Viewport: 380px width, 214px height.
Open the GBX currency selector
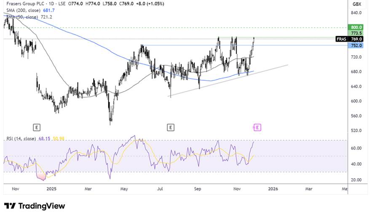(x=356, y=4)
